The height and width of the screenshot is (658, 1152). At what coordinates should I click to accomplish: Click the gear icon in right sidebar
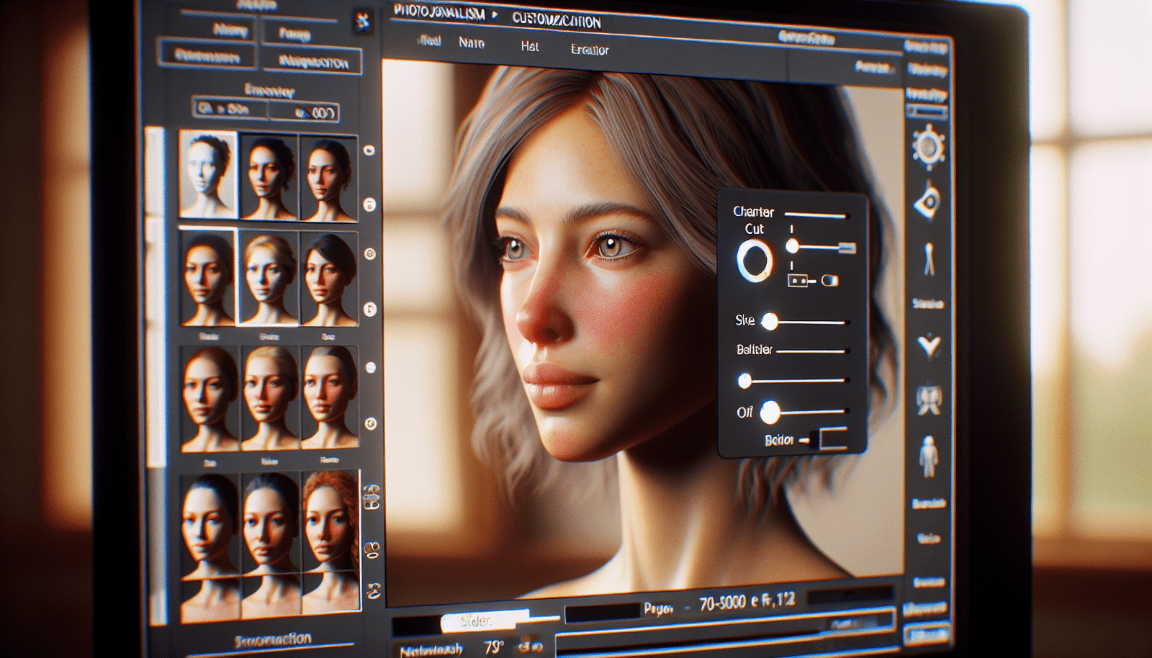[928, 147]
